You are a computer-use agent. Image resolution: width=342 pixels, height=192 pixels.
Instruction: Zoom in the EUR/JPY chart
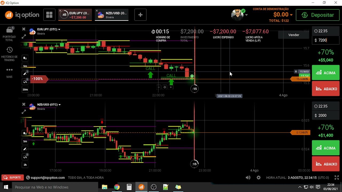pyautogui.click(x=171, y=87)
